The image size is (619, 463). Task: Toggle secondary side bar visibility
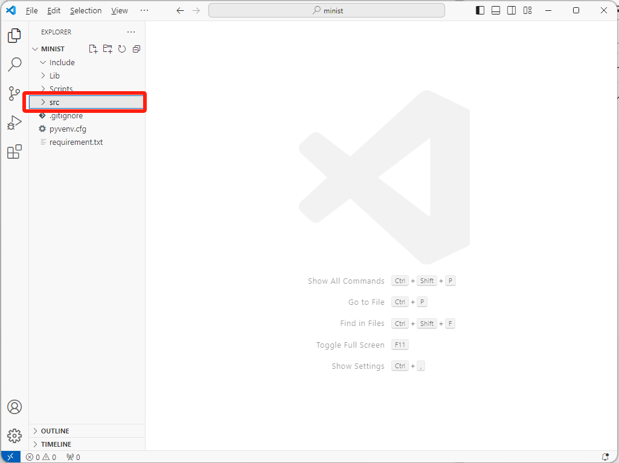[512, 10]
